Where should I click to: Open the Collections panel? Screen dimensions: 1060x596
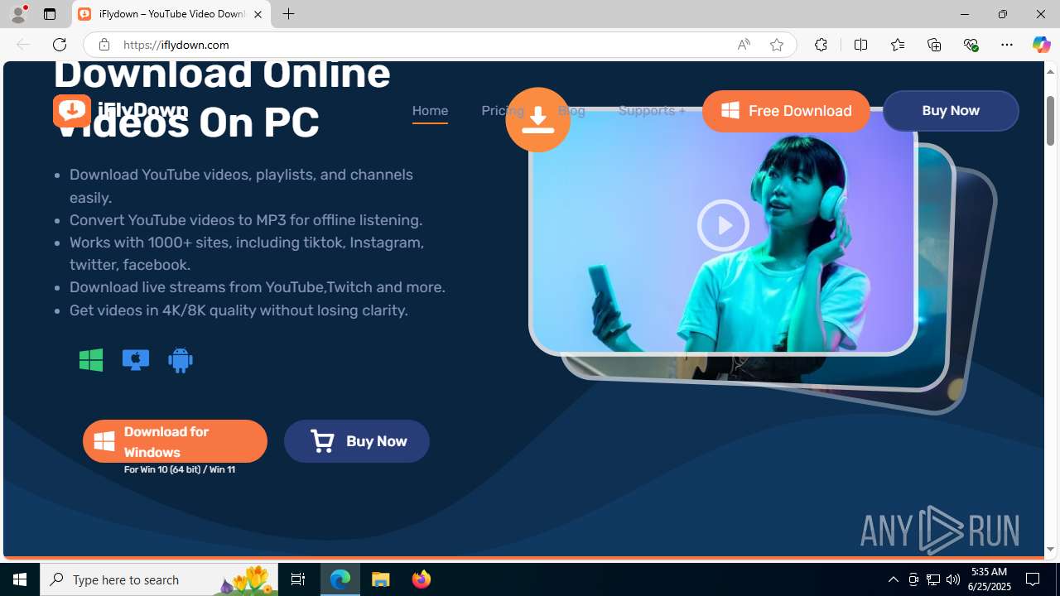(x=934, y=45)
